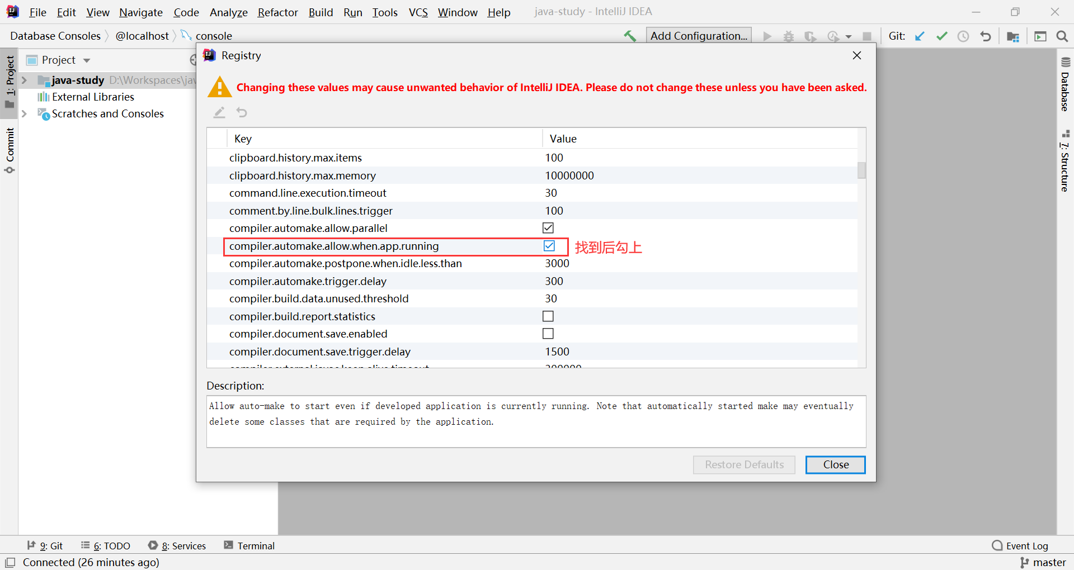Click the Close button in Registry
The width and height of the screenshot is (1074, 570).
(836, 465)
